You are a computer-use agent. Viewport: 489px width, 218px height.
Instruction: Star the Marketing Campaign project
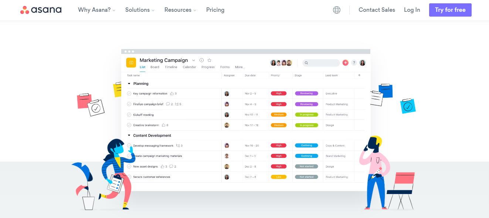pyautogui.click(x=209, y=60)
